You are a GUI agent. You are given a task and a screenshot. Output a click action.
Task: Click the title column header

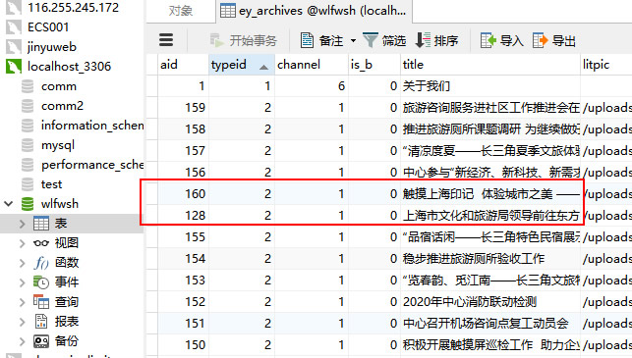(490, 65)
